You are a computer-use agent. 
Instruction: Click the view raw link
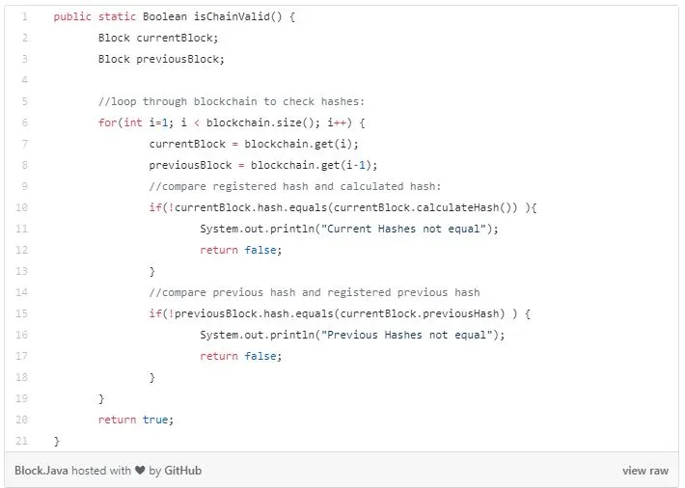(x=645, y=471)
